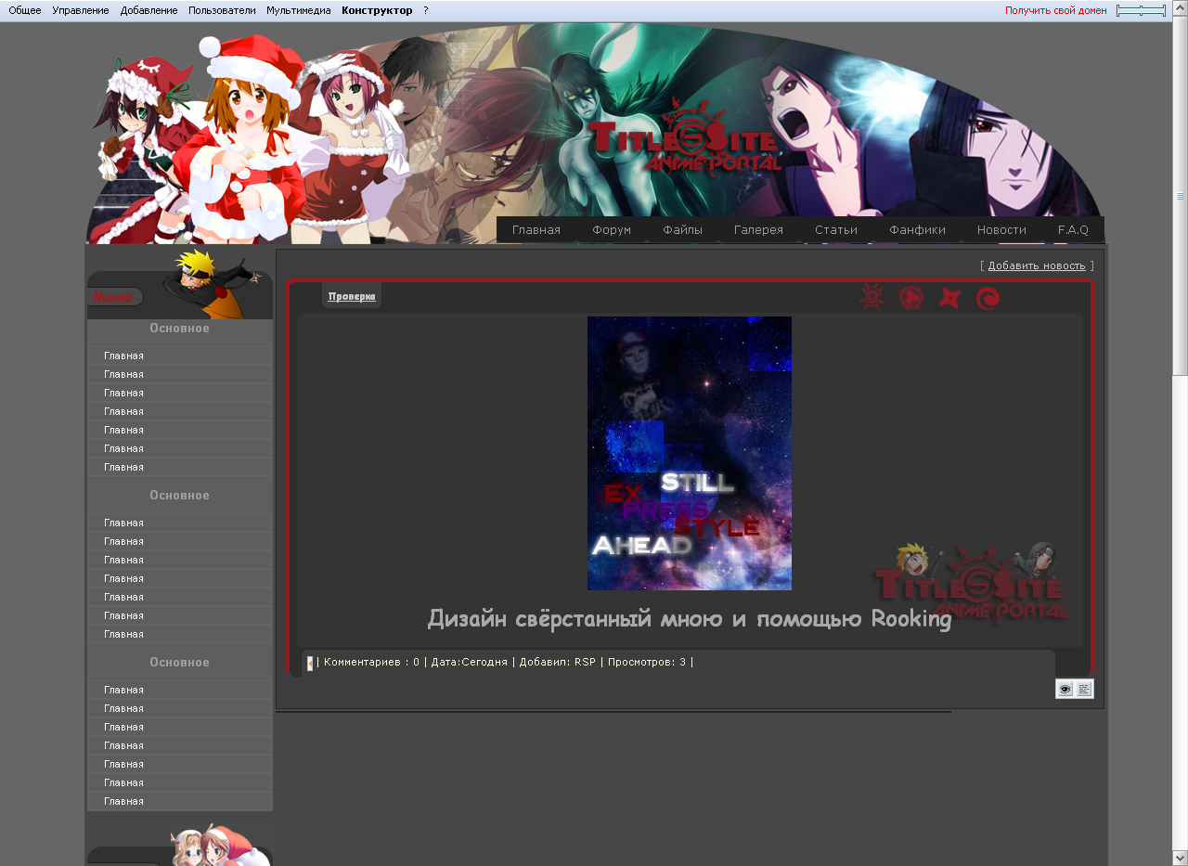Click the Комментариев : 0 text
Image resolution: width=1188 pixels, height=866 pixels.
click(x=371, y=662)
